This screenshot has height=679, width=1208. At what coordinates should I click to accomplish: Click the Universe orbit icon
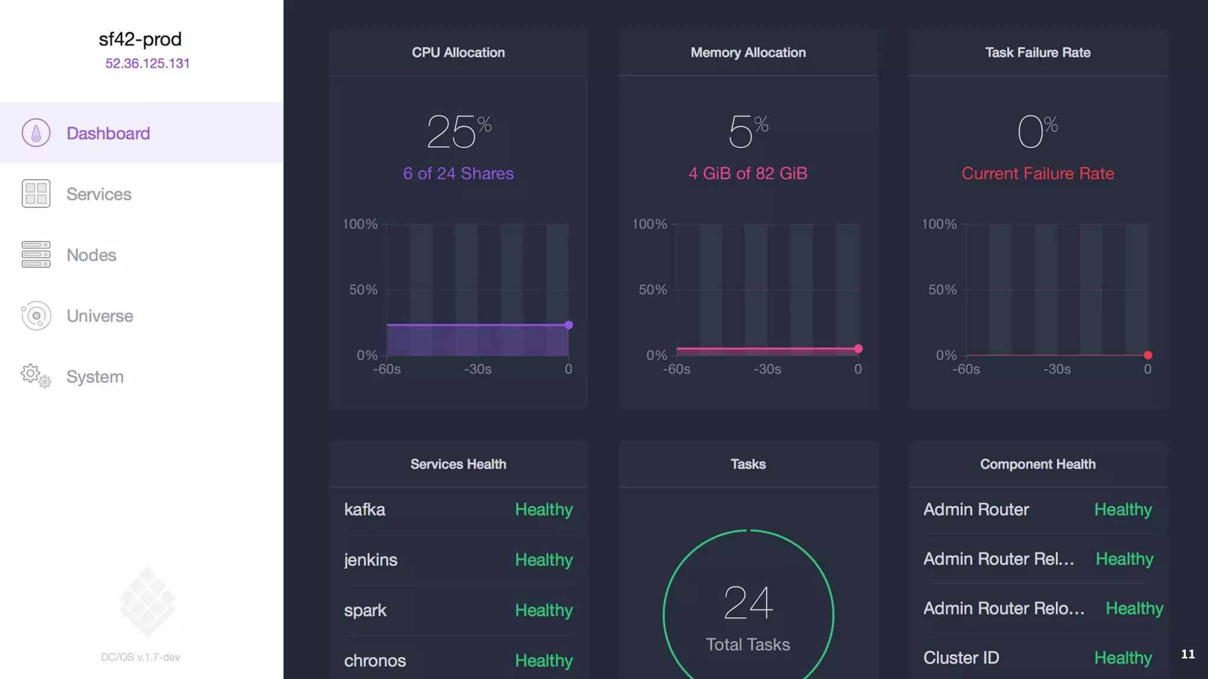(36, 316)
